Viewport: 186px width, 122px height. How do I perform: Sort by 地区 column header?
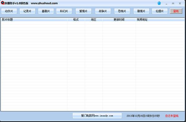pos(94,20)
